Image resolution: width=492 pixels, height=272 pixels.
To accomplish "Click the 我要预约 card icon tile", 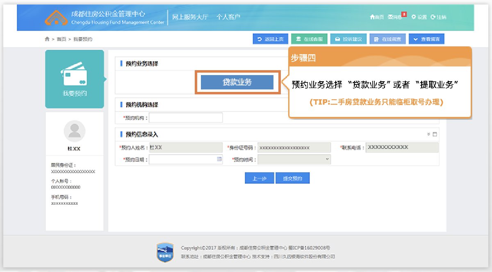I will click(x=74, y=79).
